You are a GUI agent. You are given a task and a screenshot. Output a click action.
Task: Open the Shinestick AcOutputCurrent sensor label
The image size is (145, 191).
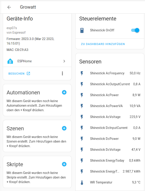[x=110, y=84]
